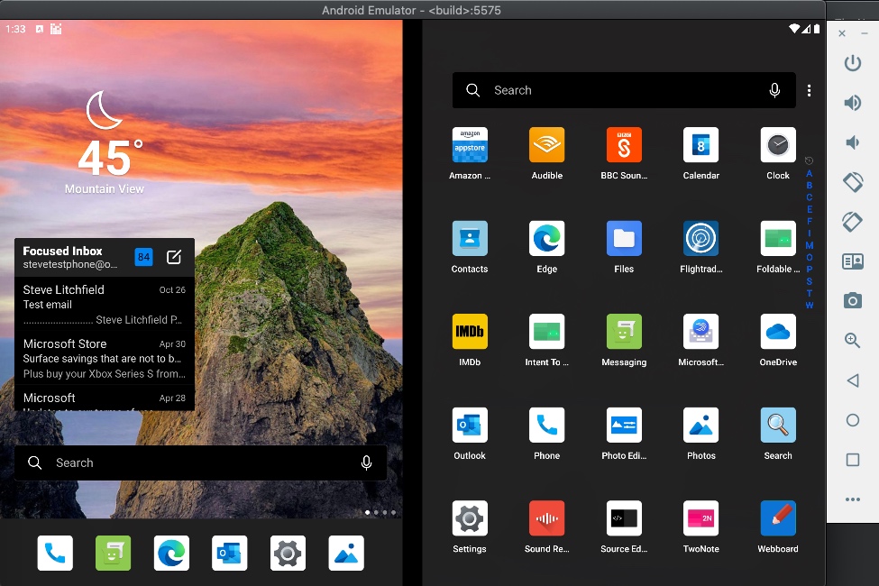Click the emulator Back triangle button
Image resolution: width=879 pixels, height=586 pixels.
point(853,380)
